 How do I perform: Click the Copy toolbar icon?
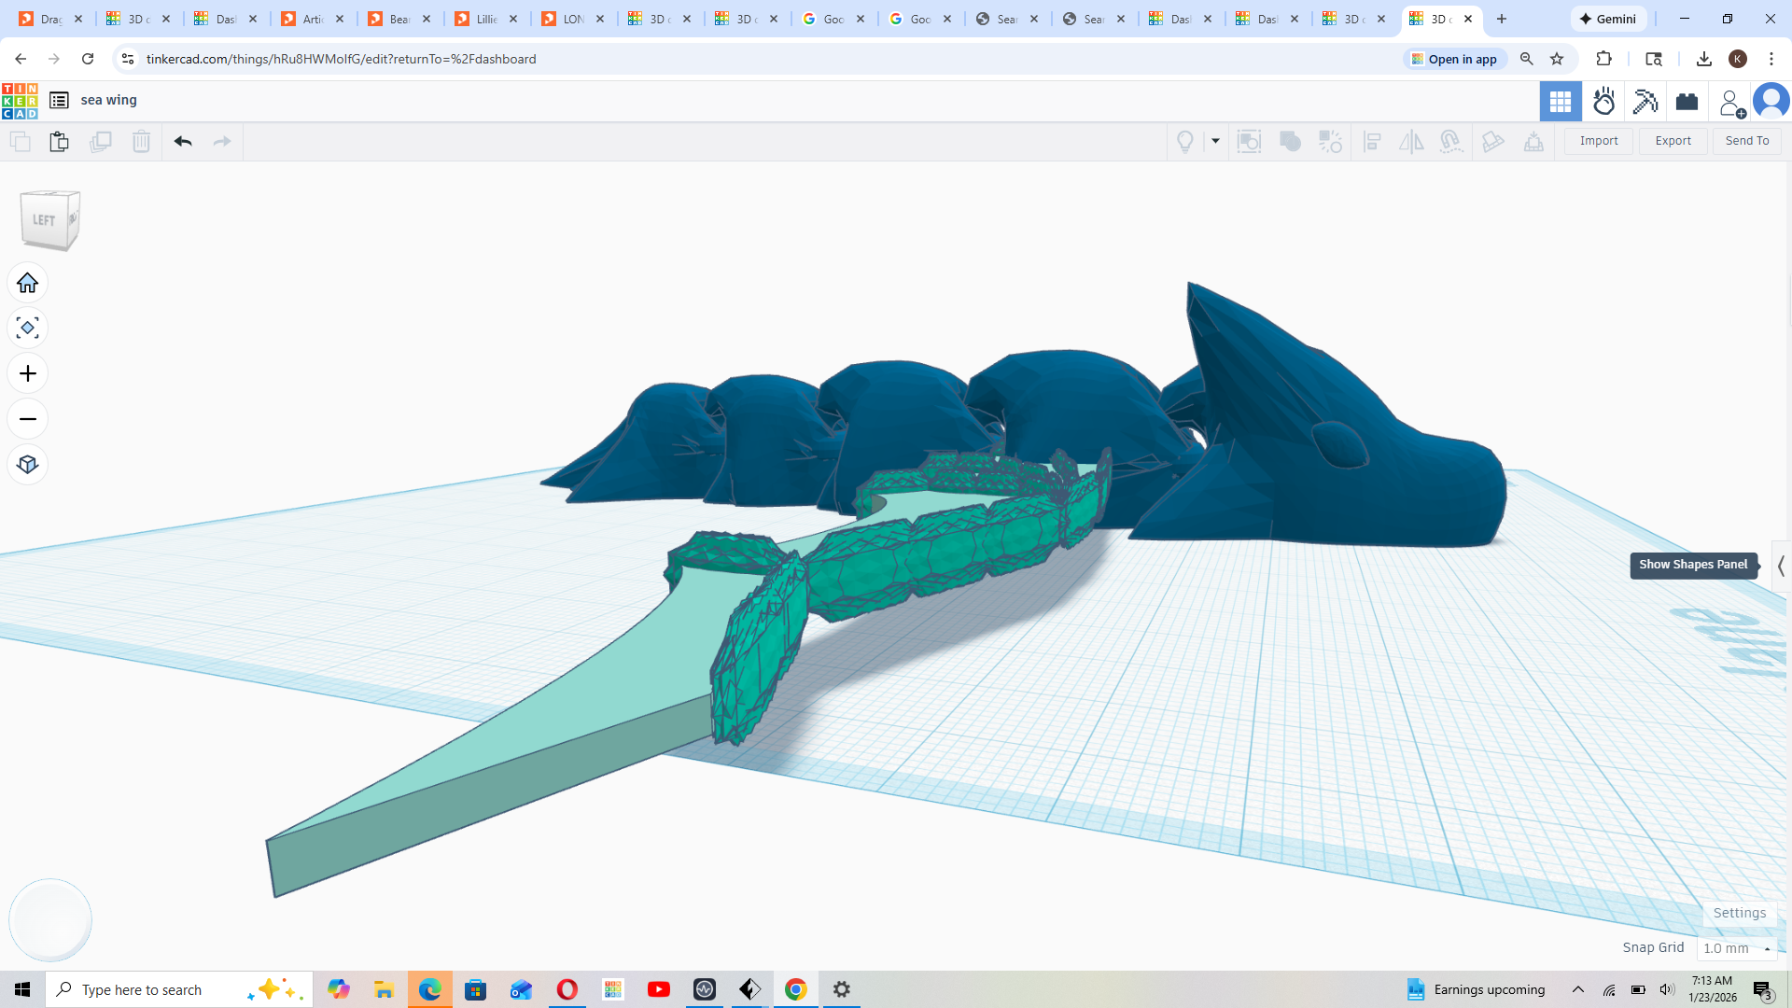click(x=20, y=142)
